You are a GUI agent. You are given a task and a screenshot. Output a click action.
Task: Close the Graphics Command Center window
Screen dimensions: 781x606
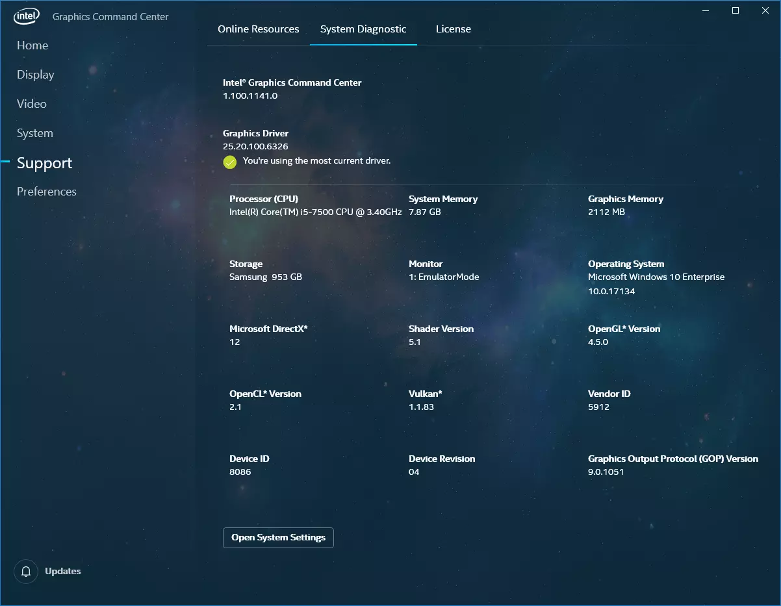(x=765, y=10)
